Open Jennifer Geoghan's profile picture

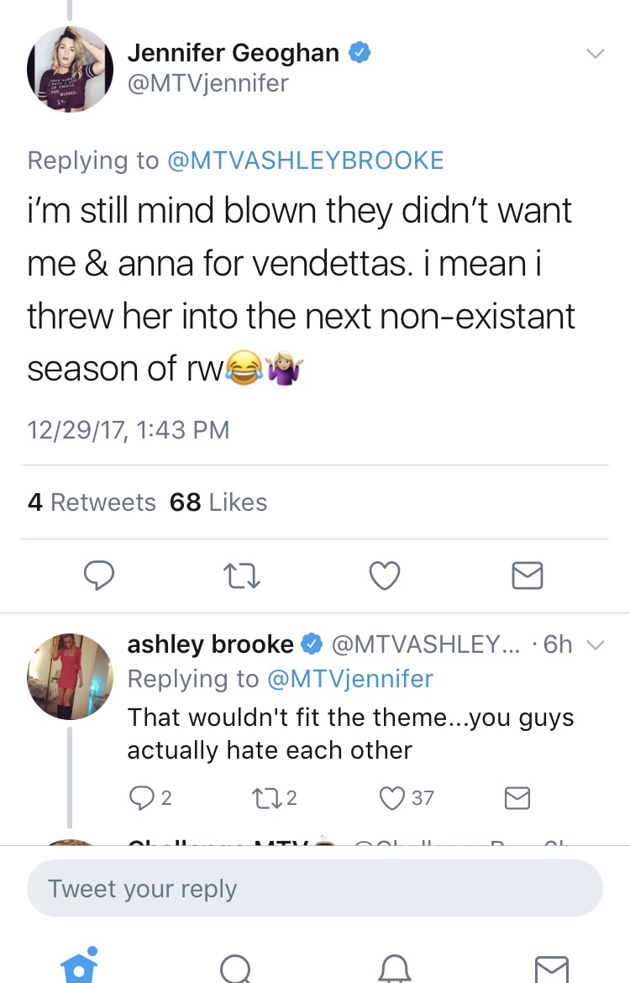71,69
